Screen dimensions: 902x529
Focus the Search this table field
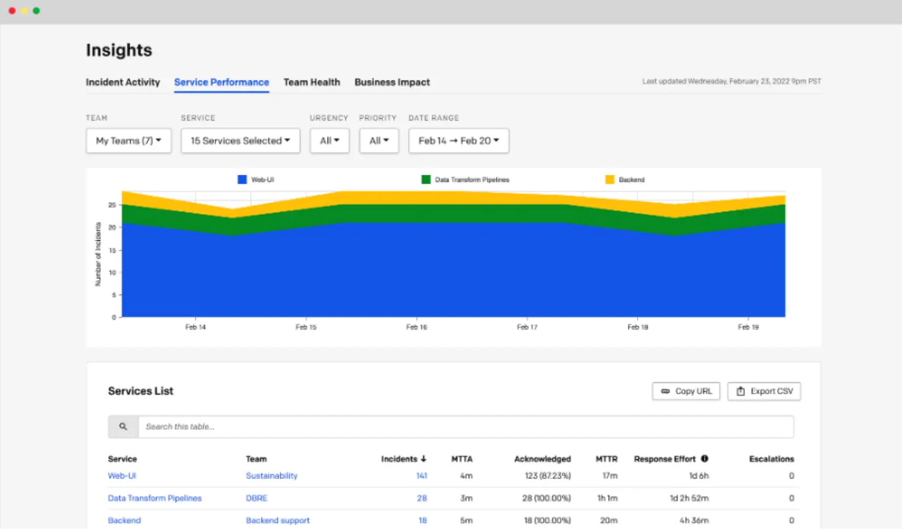[x=466, y=427]
